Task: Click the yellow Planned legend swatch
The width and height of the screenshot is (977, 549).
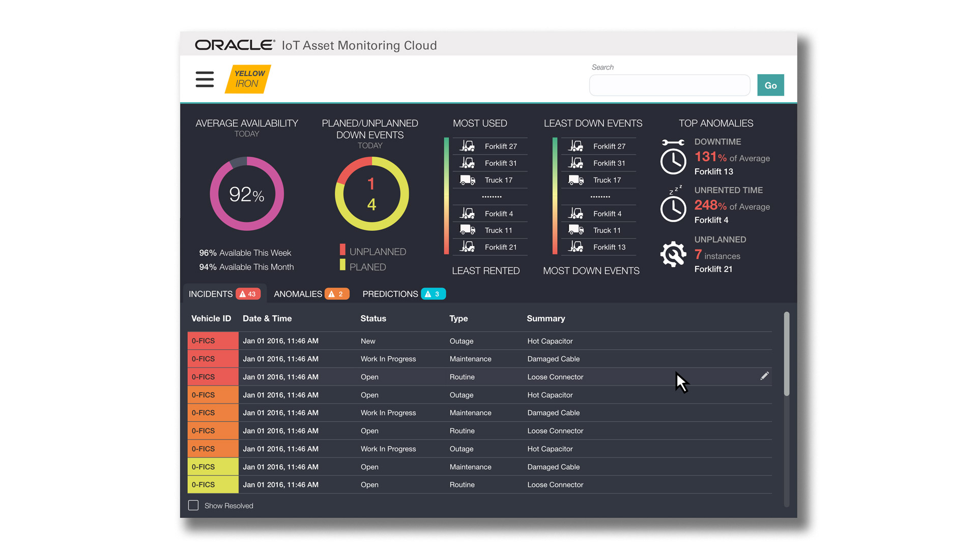Action: [x=342, y=265]
